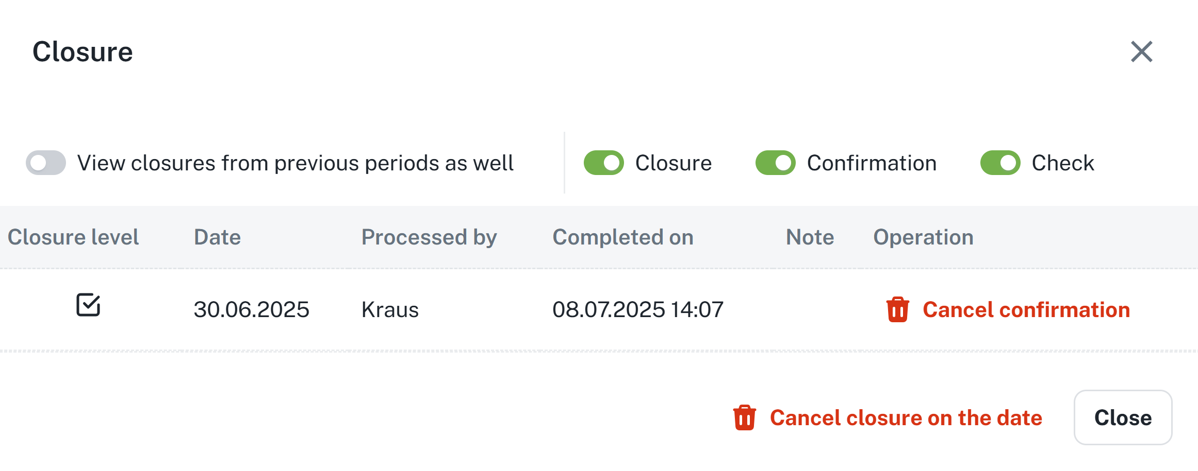Click the Kraus processed-by cell

390,310
